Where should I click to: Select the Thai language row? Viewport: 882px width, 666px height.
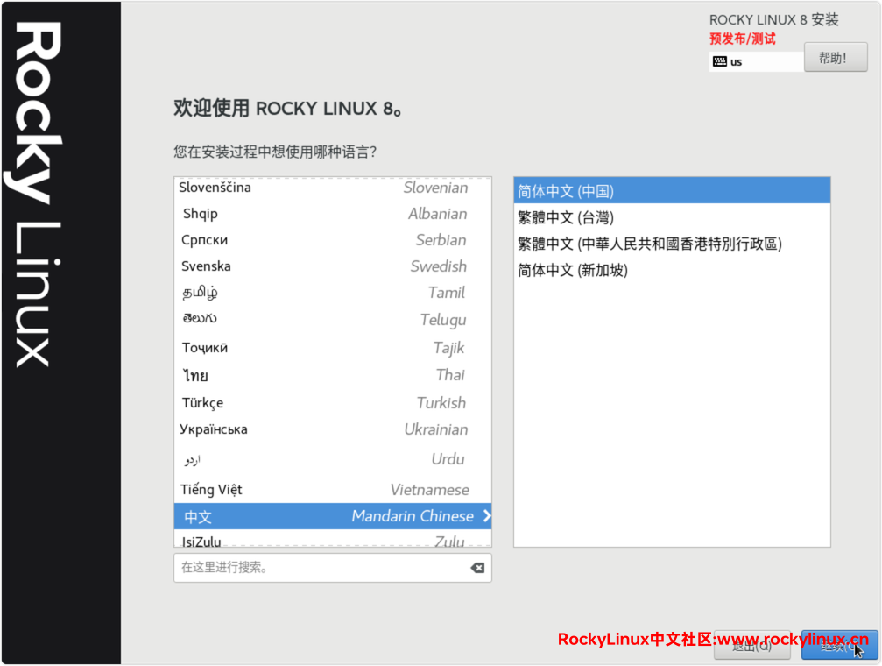(332, 375)
